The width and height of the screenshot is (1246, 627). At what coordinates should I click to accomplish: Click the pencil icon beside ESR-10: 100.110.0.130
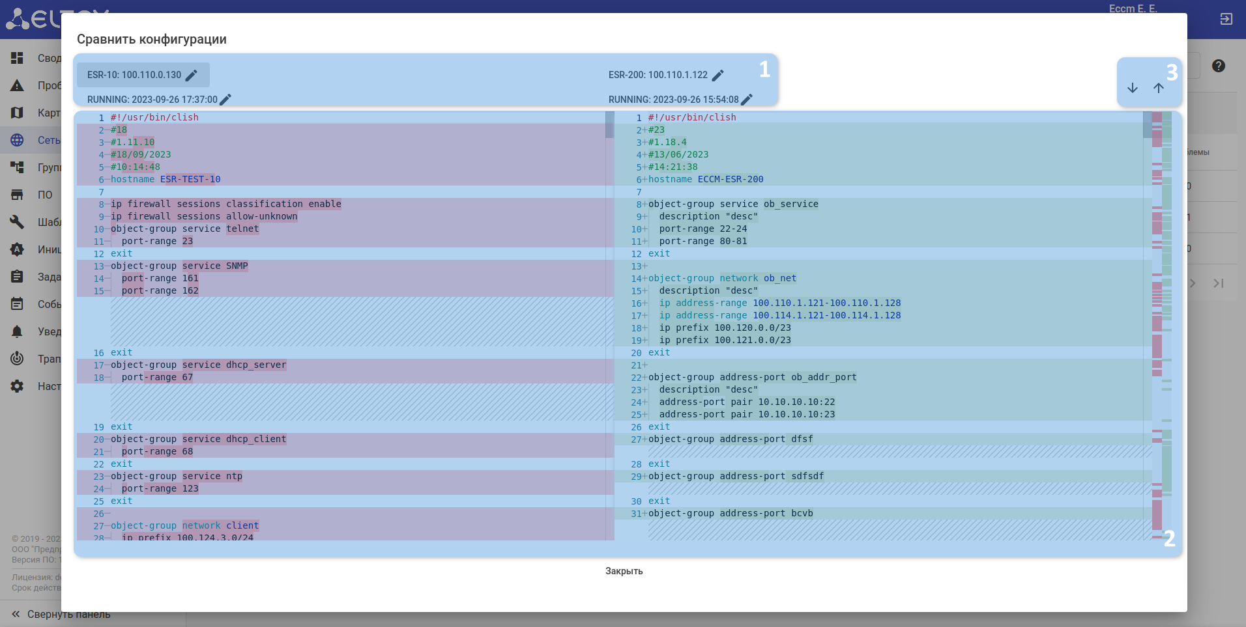pyautogui.click(x=192, y=76)
